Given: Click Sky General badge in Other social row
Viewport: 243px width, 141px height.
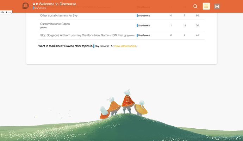Looking at the screenshot, I should [x=143, y=15].
